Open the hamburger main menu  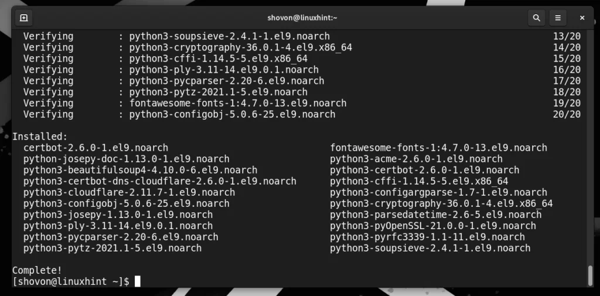coord(558,18)
